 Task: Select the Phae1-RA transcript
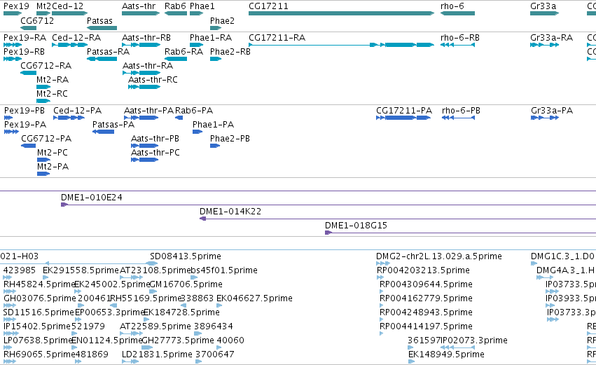point(197,45)
